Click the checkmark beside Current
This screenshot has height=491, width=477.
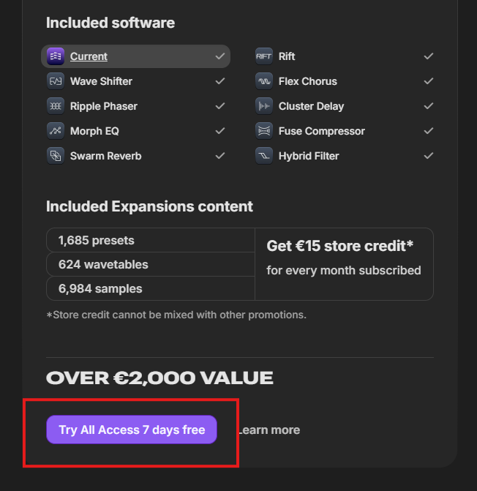click(x=220, y=56)
